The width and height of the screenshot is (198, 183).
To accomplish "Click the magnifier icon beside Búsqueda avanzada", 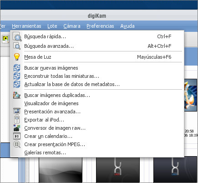I will point(17,46).
